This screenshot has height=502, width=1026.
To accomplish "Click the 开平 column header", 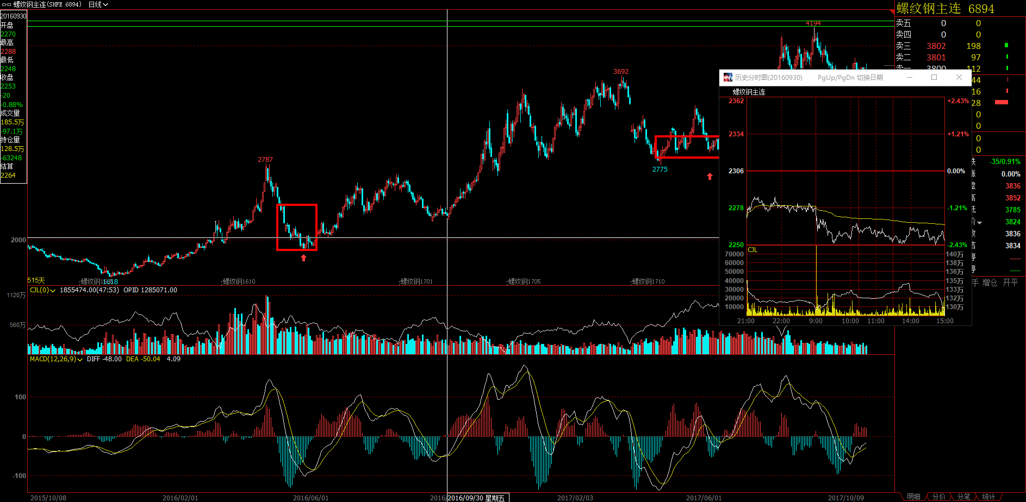I will (x=1010, y=283).
